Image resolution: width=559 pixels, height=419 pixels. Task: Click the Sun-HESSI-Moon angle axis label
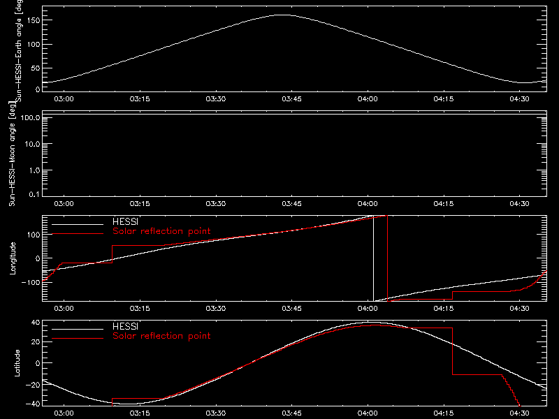click(x=12, y=154)
